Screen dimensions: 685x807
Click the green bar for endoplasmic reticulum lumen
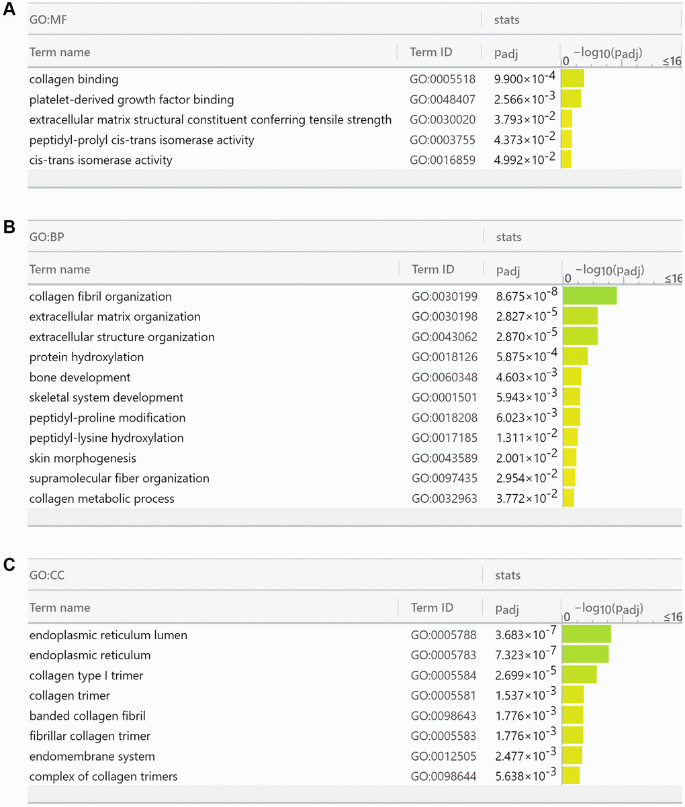coord(586,635)
